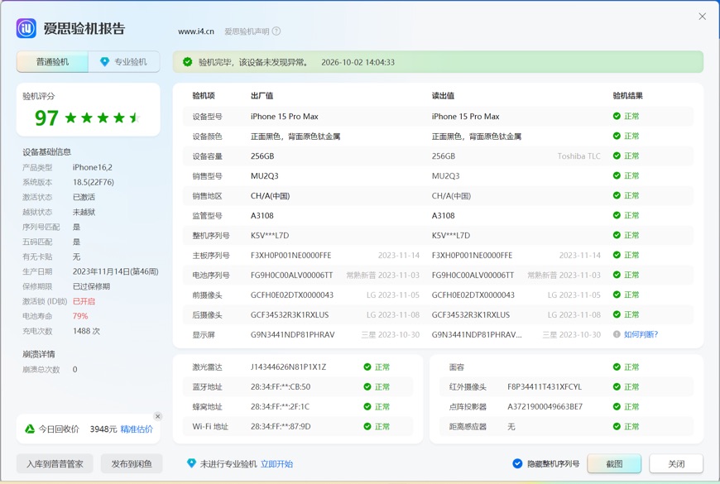Open the help question mark beside 爱思验机声明
The image size is (720, 484).
276,31
